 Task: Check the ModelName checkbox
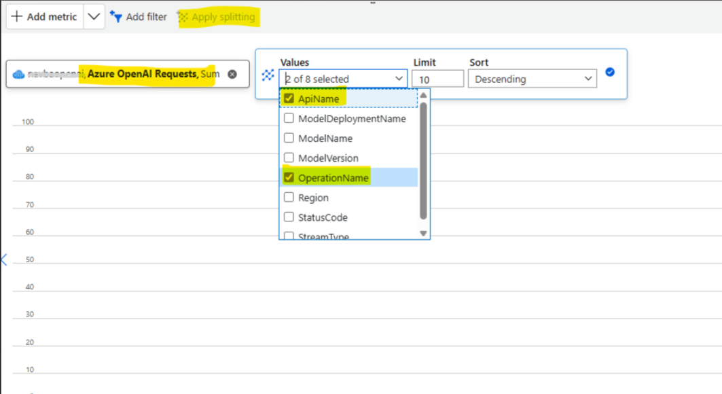pos(289,138)
